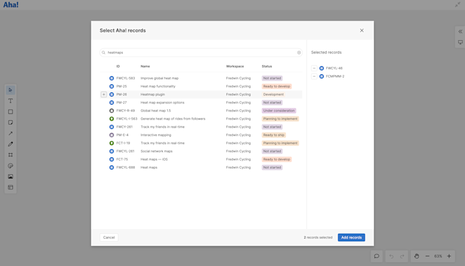The height and width of the screenshot is (266, 465).
Task: Select the Heatmap plugin record
Action: (x=153, y=94)
